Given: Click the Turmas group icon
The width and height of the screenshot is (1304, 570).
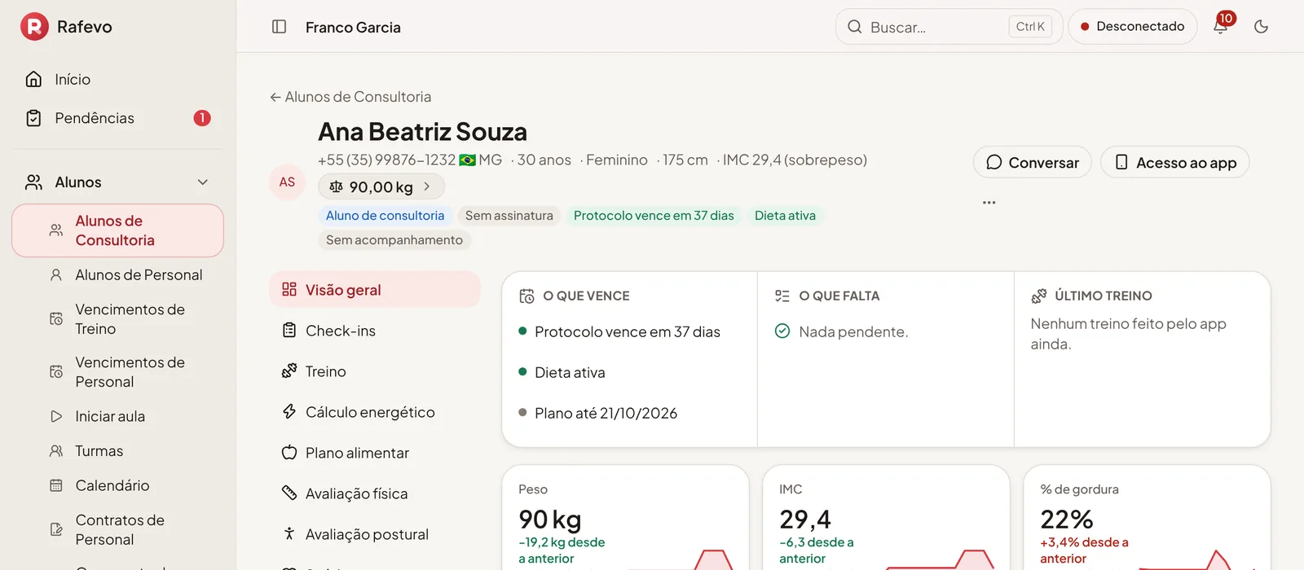Looking at the screenshot, I should click(x=56, y=451).
